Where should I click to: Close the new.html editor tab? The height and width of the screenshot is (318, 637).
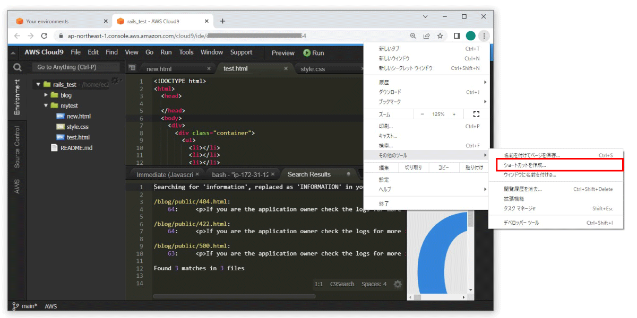tap(209, 68)
